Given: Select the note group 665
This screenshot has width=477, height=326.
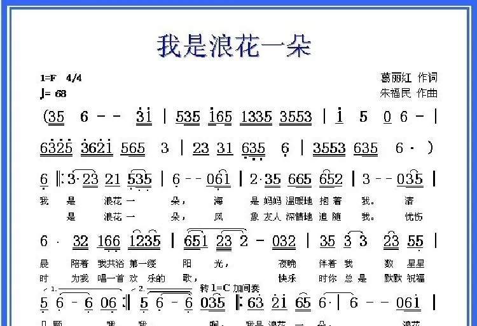Looking at the screenshot, I should coord(300,179).
